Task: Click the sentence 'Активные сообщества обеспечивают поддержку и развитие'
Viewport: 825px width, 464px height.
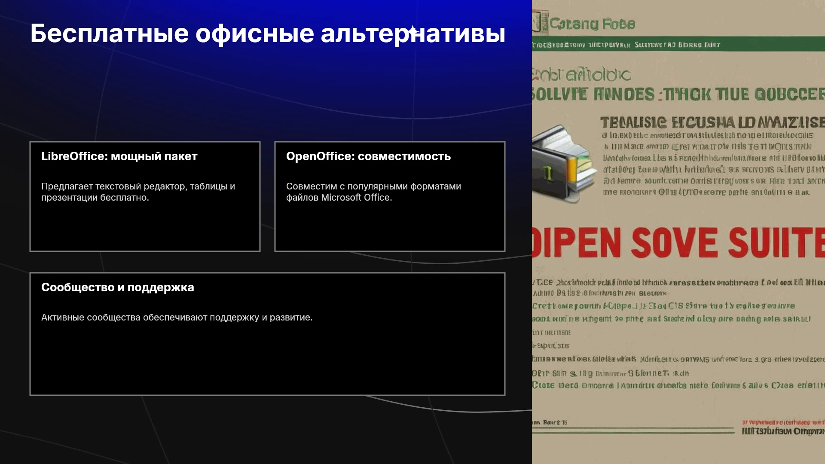Action: point(177,317)
